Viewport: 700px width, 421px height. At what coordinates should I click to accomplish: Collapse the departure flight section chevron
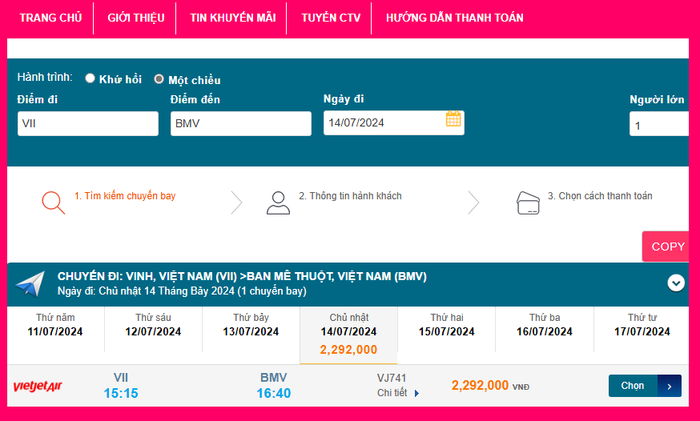click(676, 283)
